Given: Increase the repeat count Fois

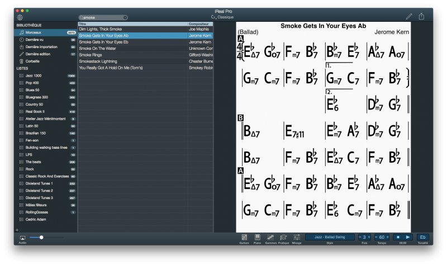Looking at the screenshot, I should [369, 237].
